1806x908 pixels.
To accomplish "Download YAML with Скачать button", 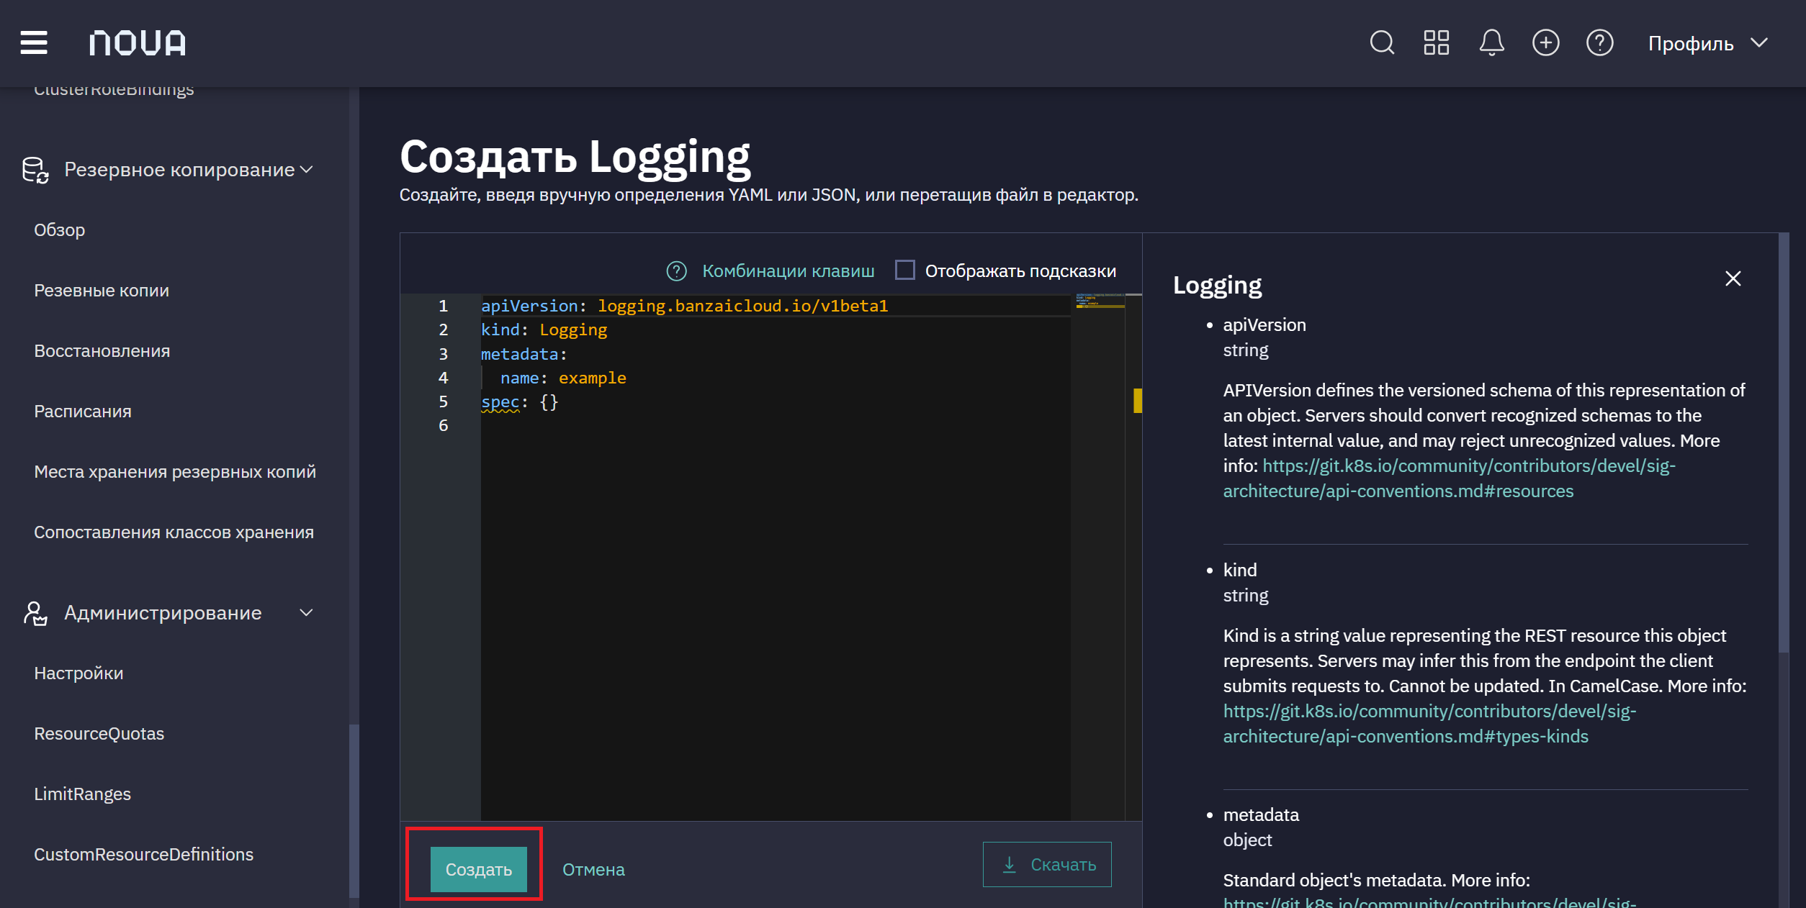I will pyautogui.click(x=1047, y=864).
